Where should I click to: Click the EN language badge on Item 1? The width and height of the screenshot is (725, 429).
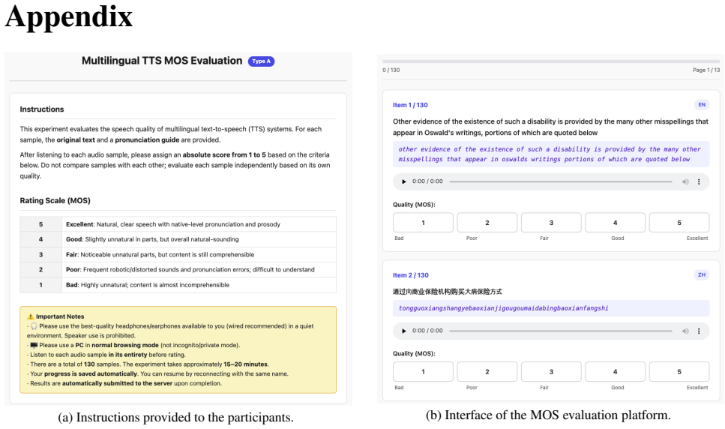[x=702, y=105]
